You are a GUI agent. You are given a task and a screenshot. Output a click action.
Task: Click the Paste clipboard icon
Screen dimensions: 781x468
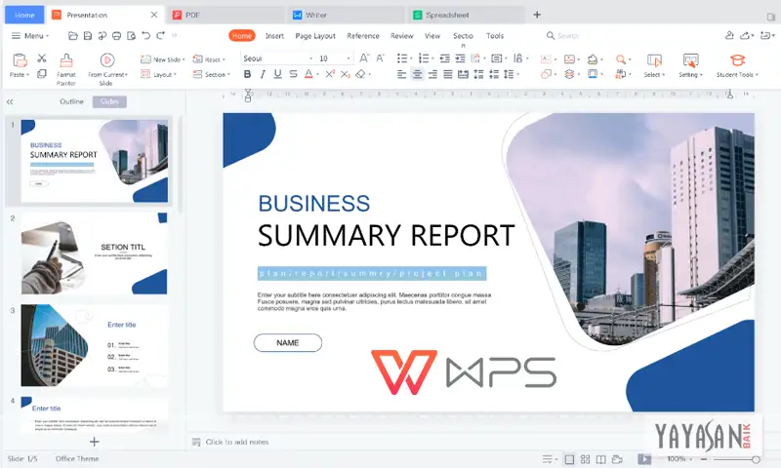coord(20,60)
